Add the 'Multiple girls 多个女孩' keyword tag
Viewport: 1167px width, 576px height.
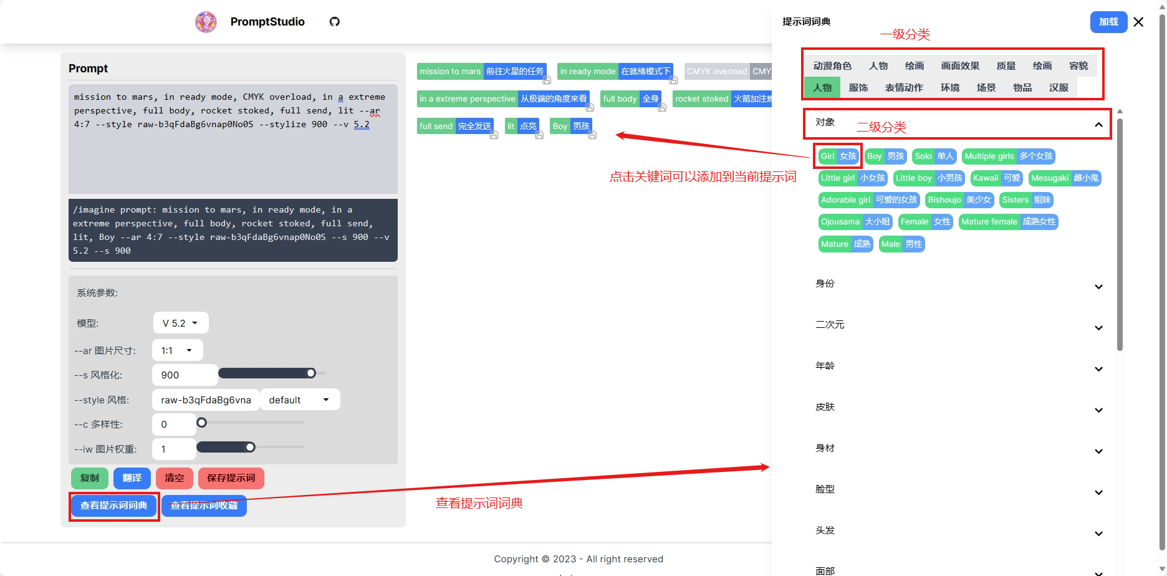coord(1009,156)
